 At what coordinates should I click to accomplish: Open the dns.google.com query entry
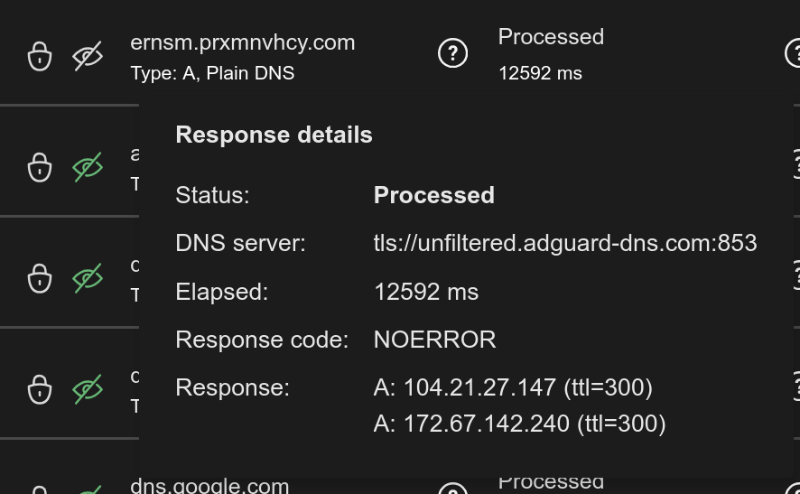(209, 485)
